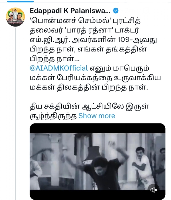Unmute the video using the speaker icon
The height and width of the screenshot is (200, 171).
(x=154, y=190)
